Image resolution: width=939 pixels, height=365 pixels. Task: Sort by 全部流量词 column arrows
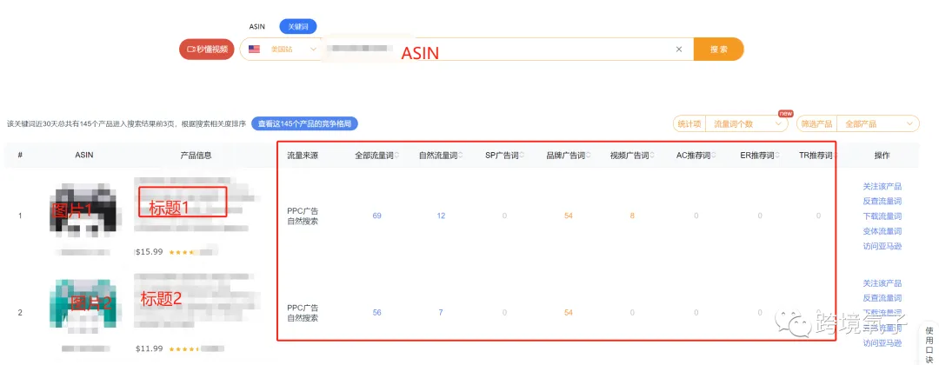[x=396, y=156]
